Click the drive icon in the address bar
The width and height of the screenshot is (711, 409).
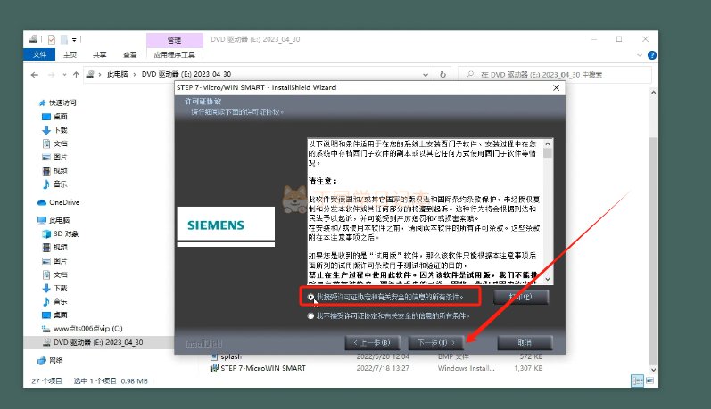(x=90, y=74)
